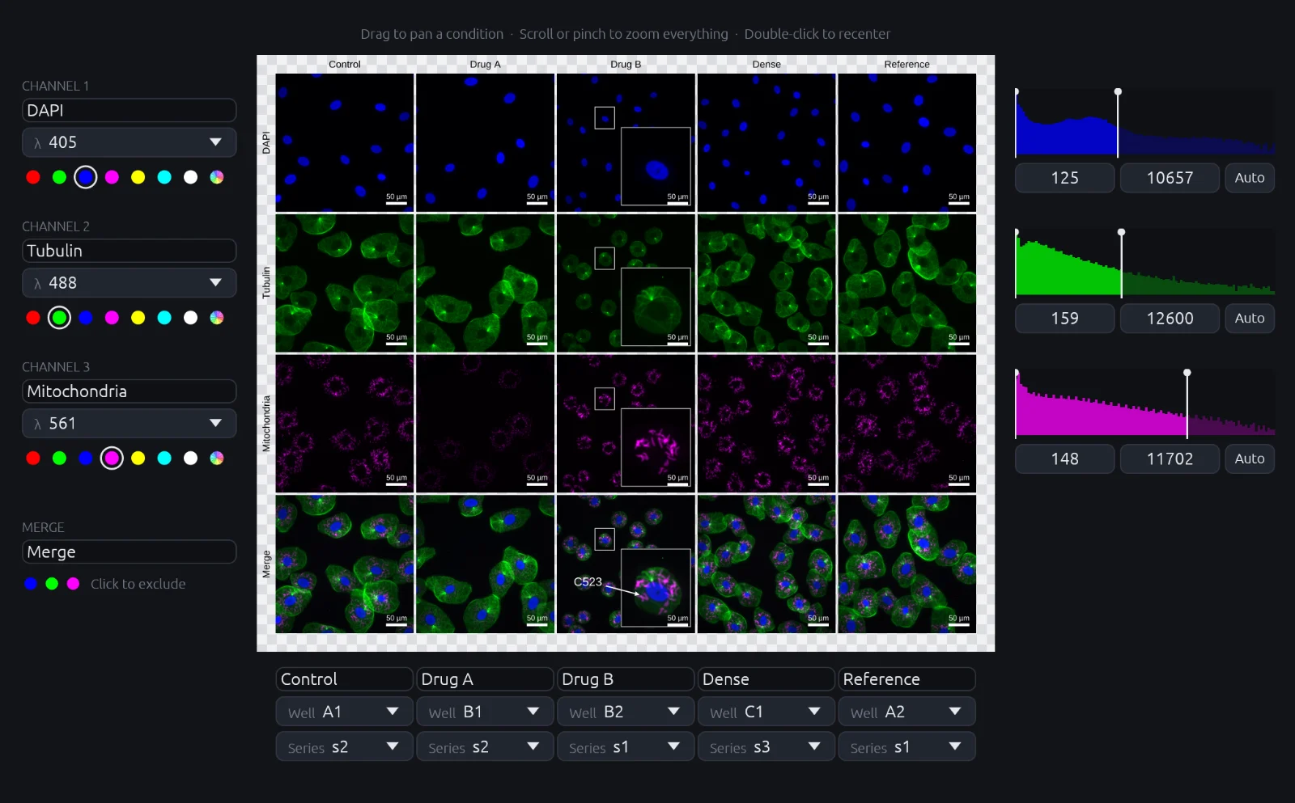Choose magenta swatch in Channel 1 row
Viewport: 1295px width, 803px height.
tap(112, 177)
